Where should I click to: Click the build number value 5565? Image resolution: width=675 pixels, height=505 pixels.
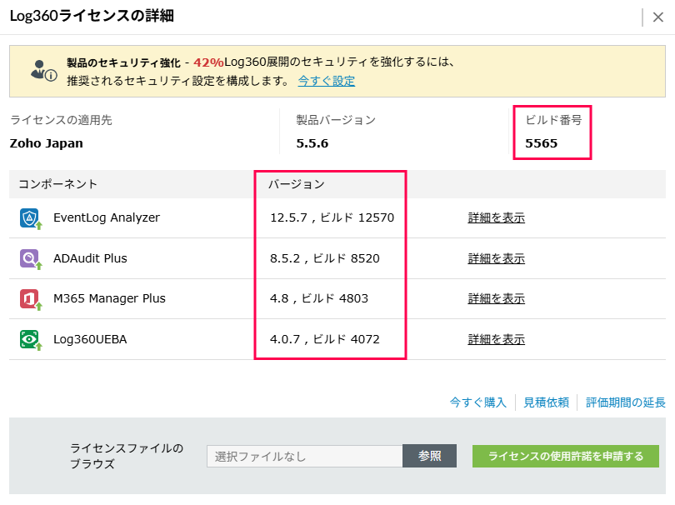[541, 143]
